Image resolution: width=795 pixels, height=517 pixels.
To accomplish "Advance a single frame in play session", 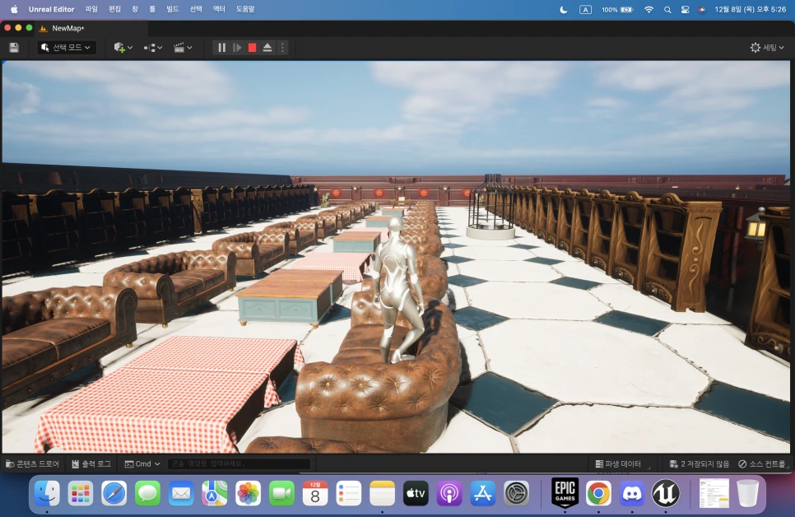I will click(237, 47).
